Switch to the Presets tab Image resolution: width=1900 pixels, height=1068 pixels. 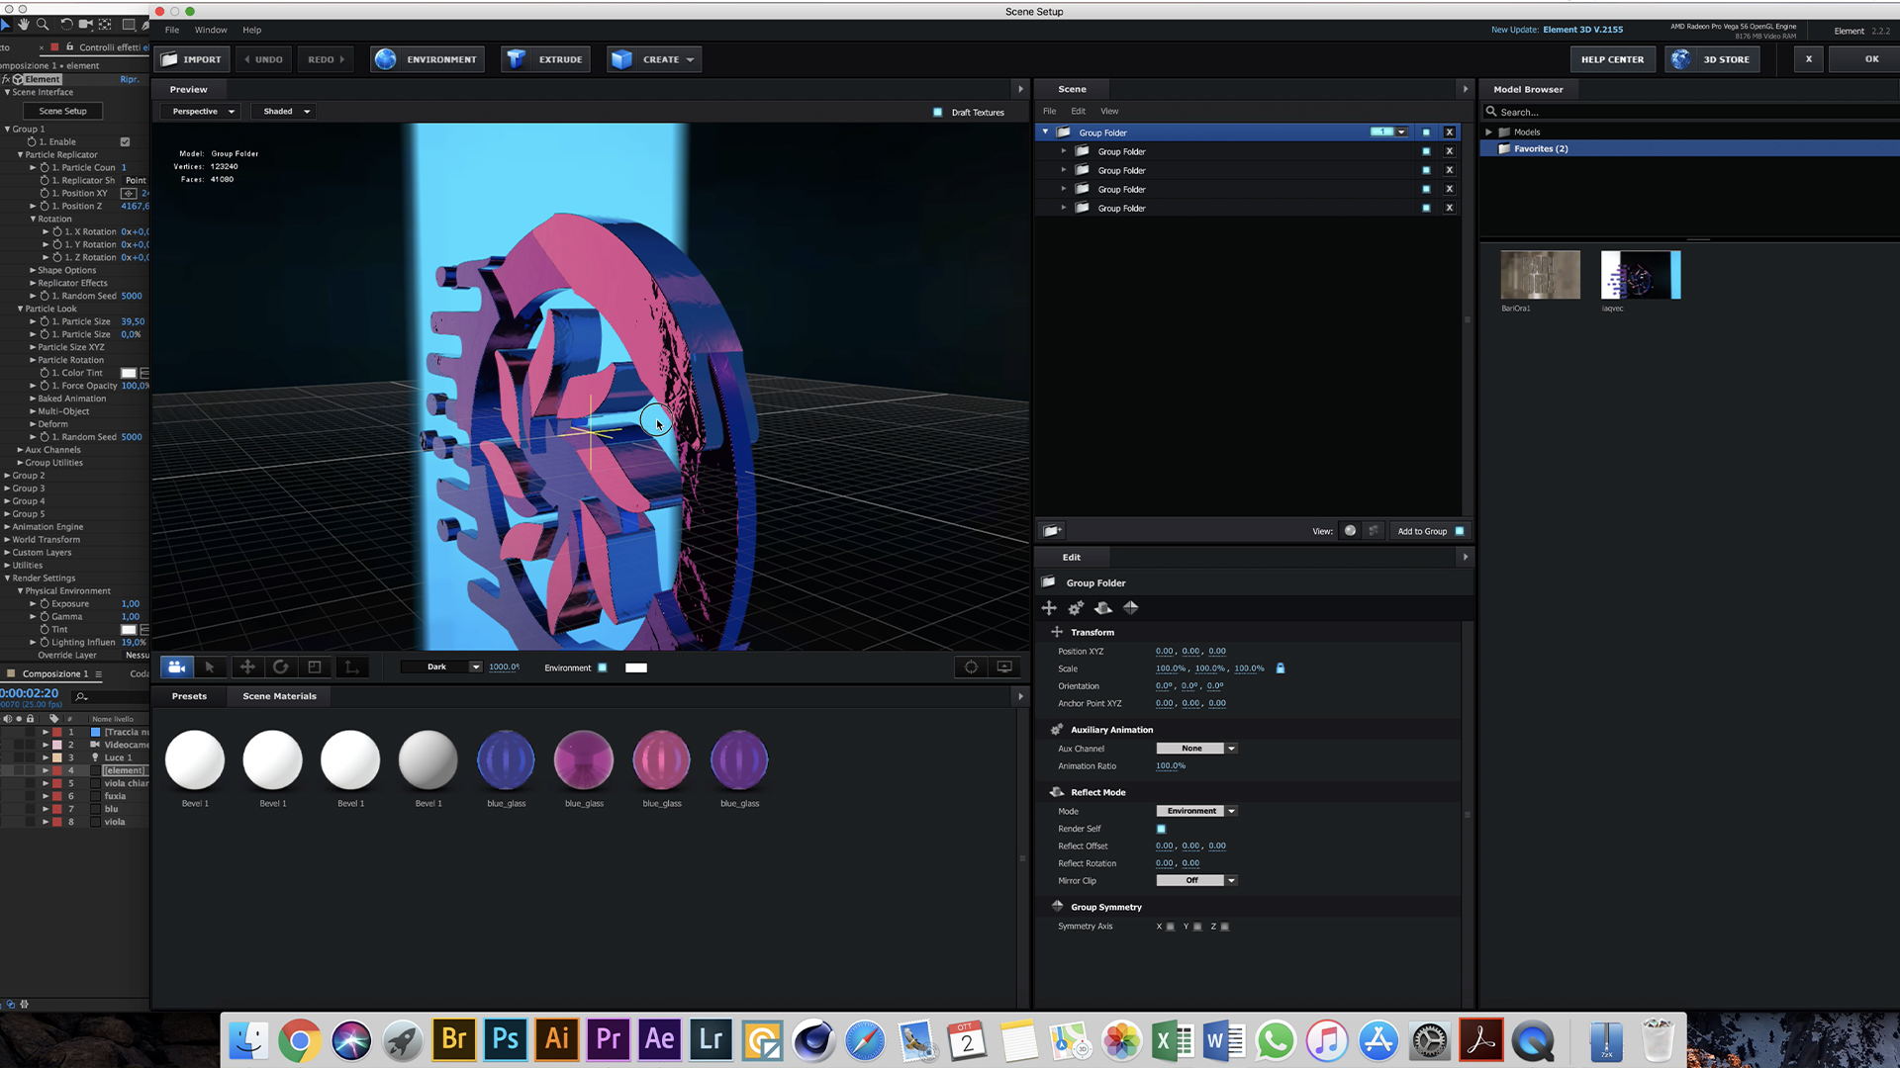point(189,696)
